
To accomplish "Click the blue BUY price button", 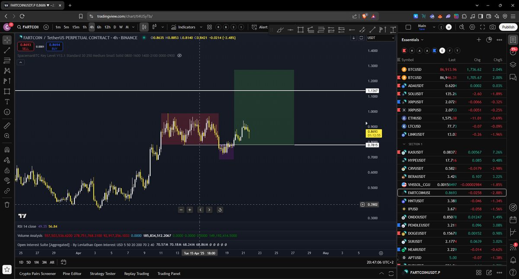I will point(54,46).
